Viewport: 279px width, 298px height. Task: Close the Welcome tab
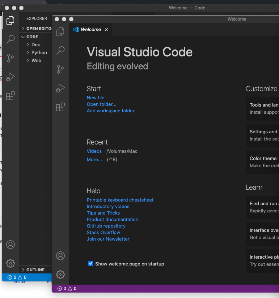click(x=106, y=30)
